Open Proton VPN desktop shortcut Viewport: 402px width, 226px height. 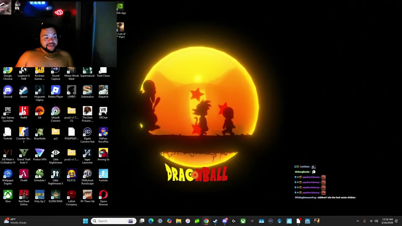(x=40, y=155)
